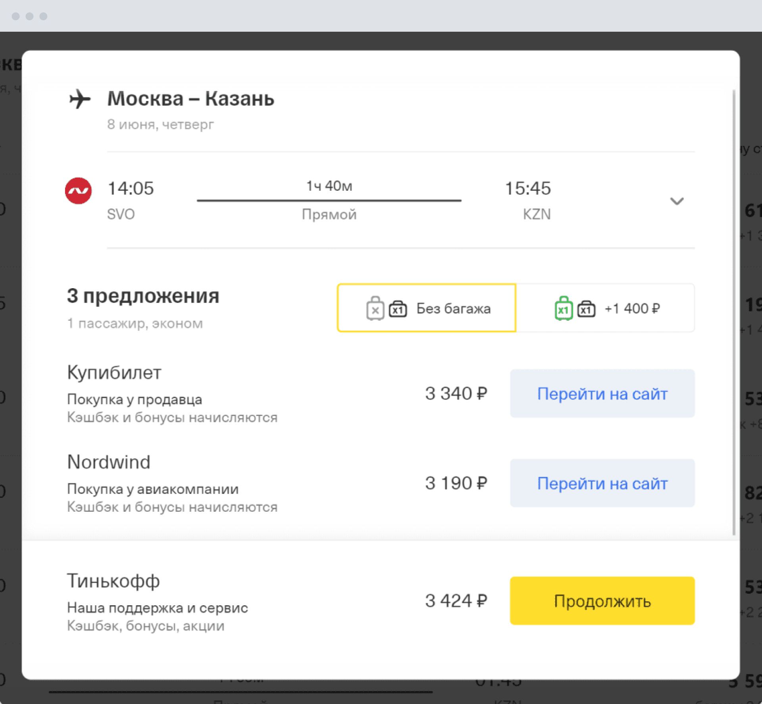Screen dimensions: 762x704
Task: Click the modal's vertical scrollbar
Action: pyautogui.click(x=734, y=313)
